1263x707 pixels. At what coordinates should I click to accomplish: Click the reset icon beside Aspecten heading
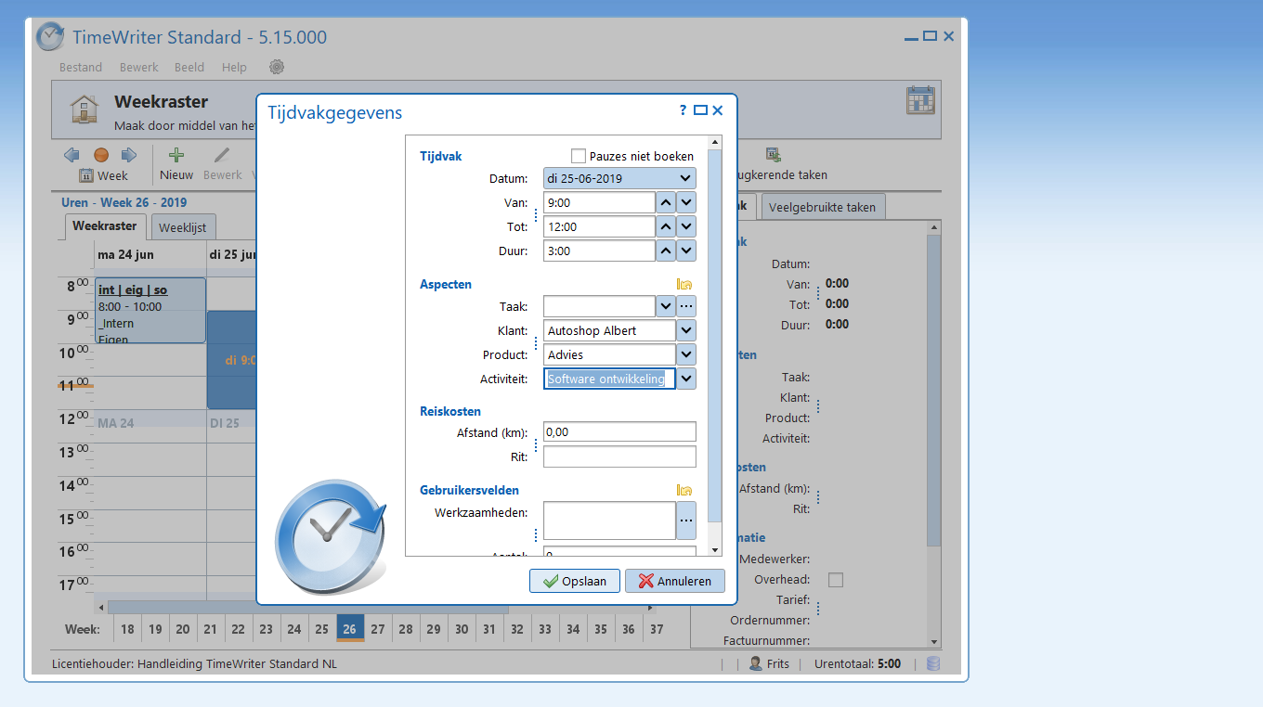pyautogui.click(x=684, y=285)
